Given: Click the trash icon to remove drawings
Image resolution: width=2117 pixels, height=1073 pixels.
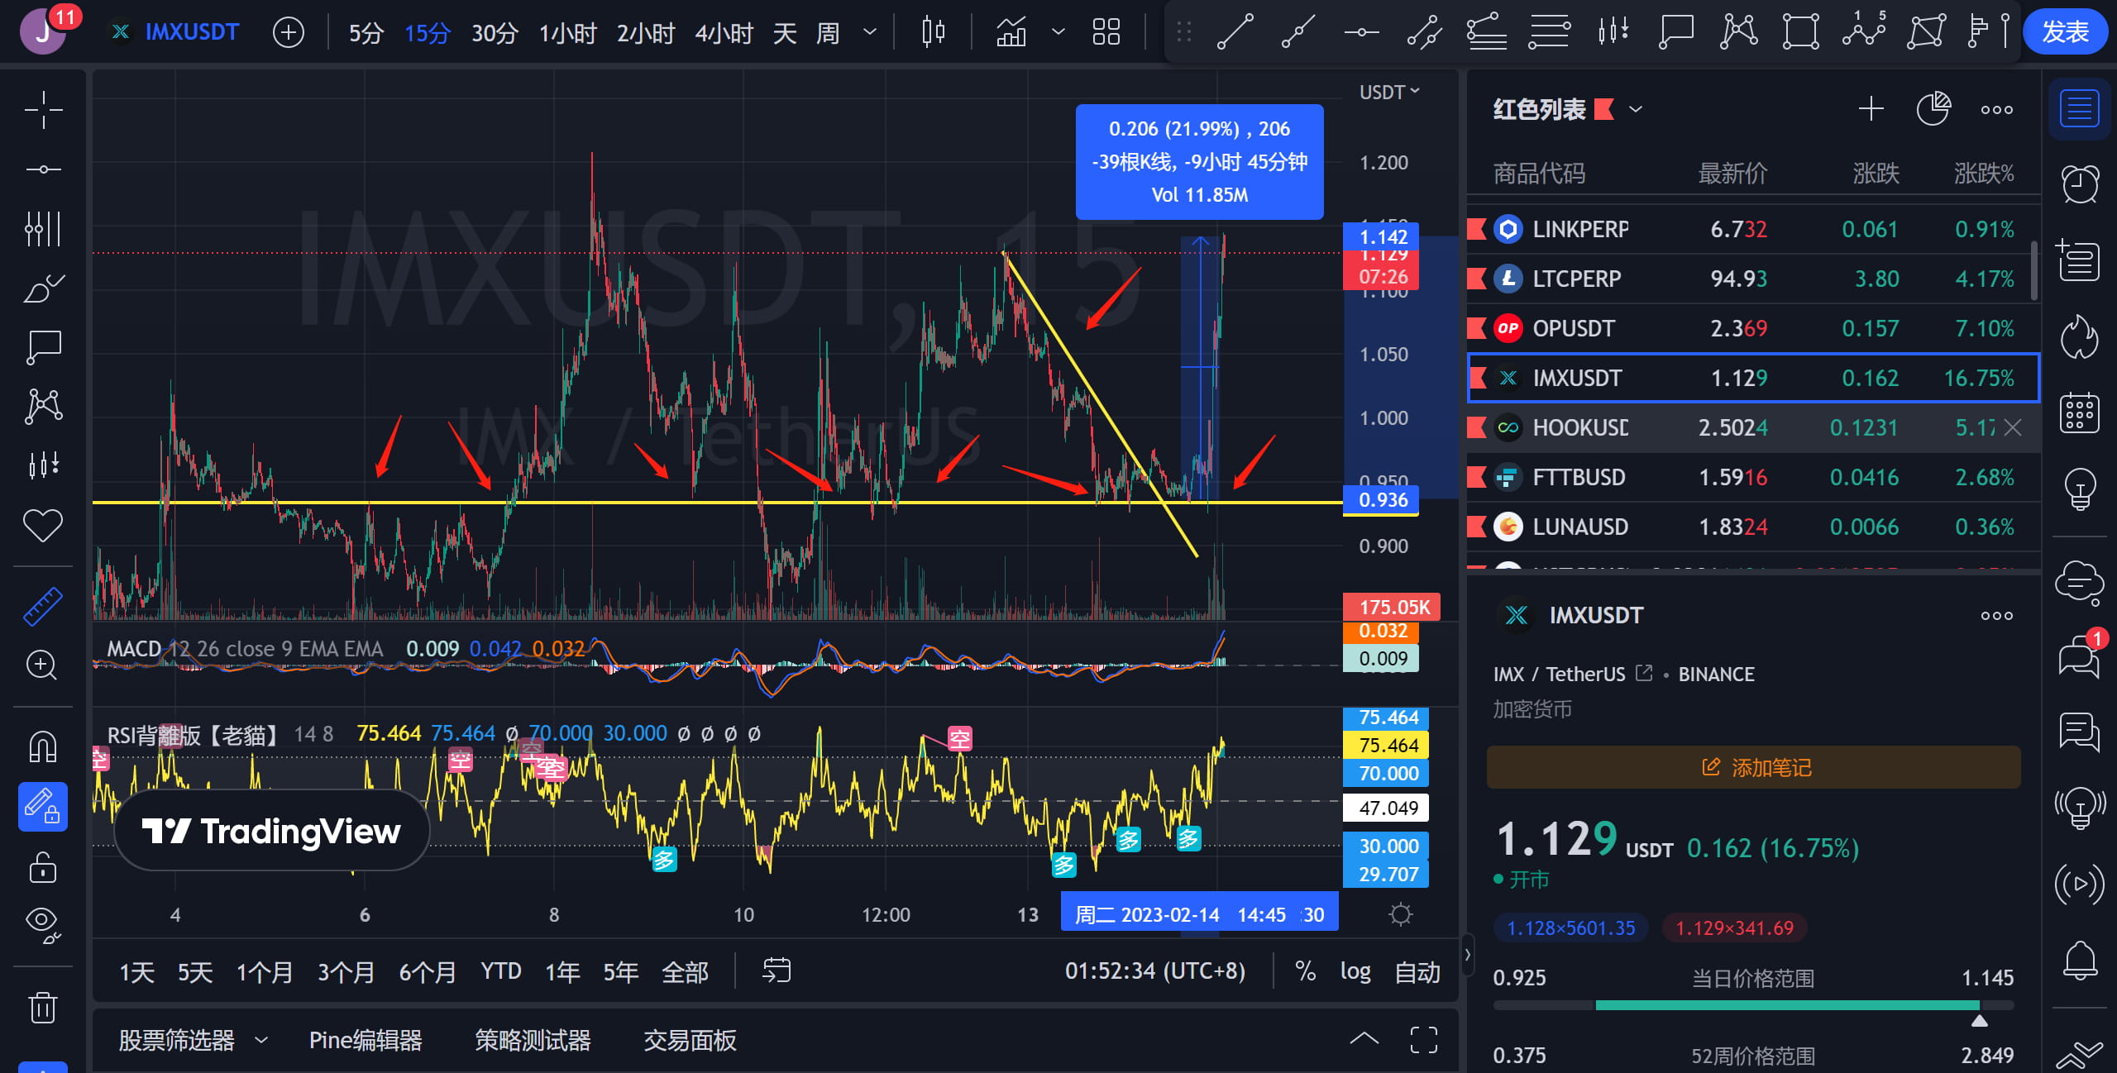Looking at the screenshot, I should coord(42,1007).
